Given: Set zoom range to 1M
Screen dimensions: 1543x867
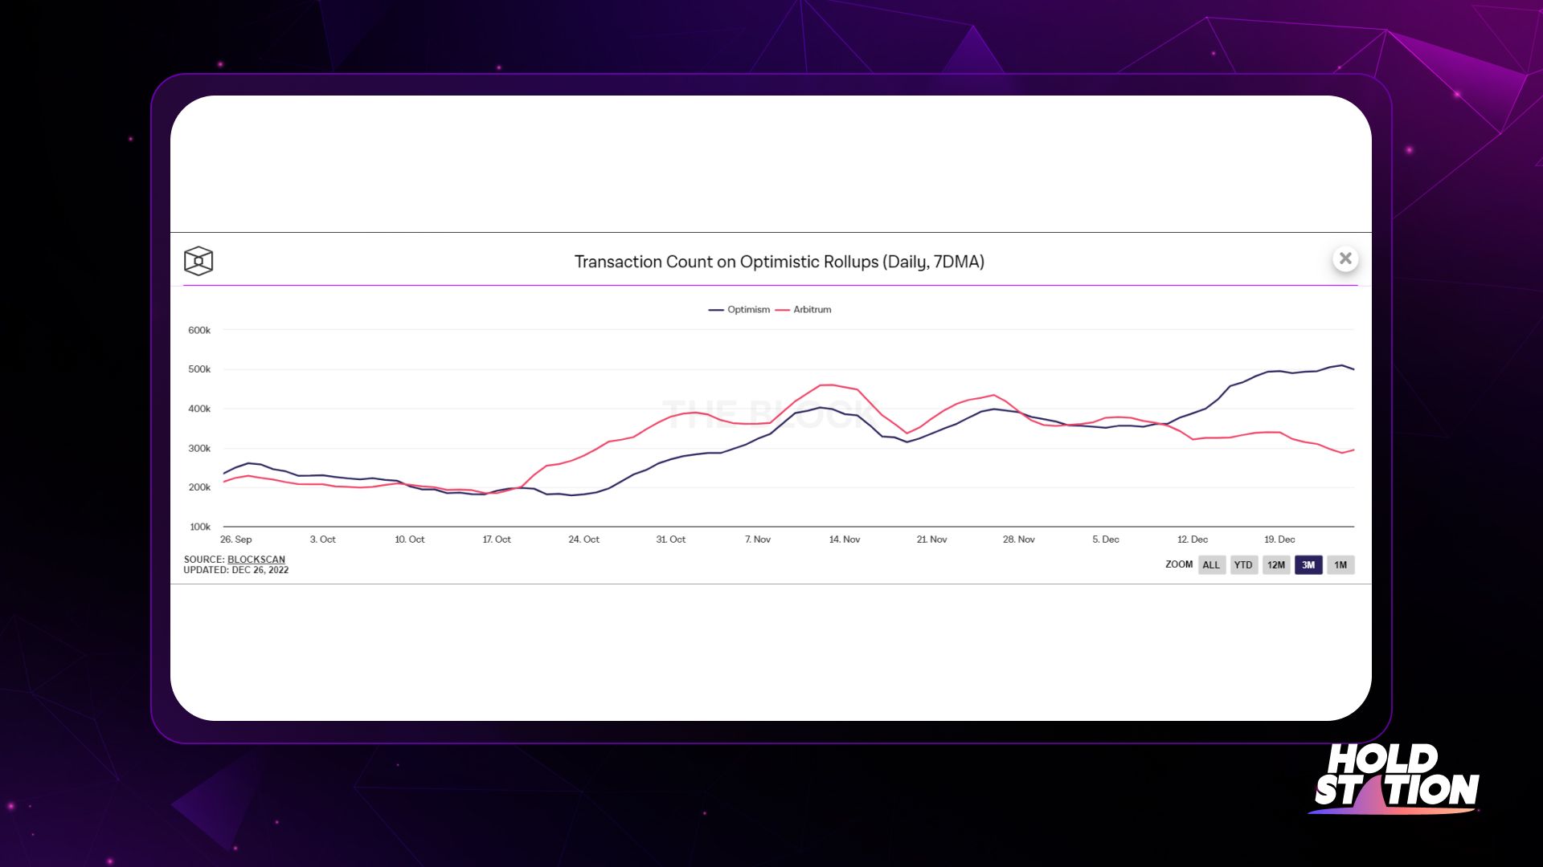Looking at the screenshot, I should pyautogui.click(x=1340, y=565).
